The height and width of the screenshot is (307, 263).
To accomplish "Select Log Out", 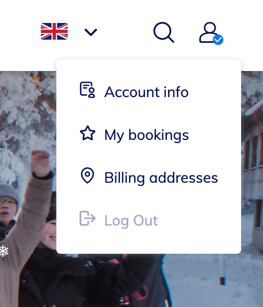I will (131, 221).
